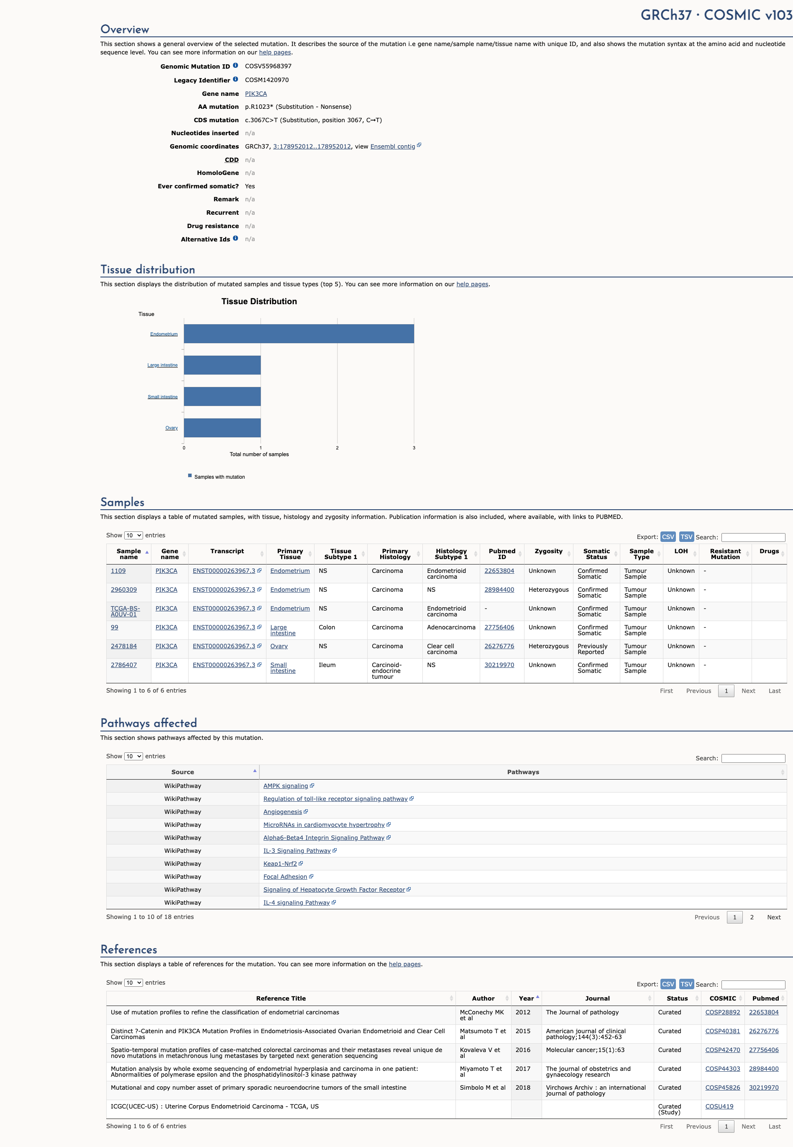Click external link icon beside toll-like receptor pathway

pos(412,798)
